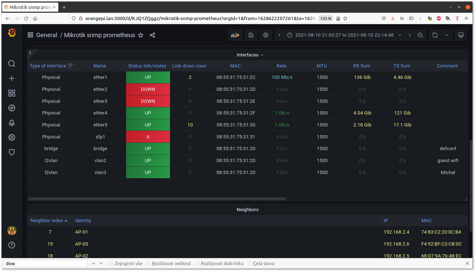Star the Mikrotik snmp prometheus dashboard
The width and height of the screenshot is (475, 271).
tap(141, 35)
